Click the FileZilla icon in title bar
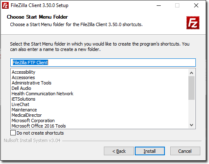Viewport: 209px width, 164px height. click(x=5, y=6)
